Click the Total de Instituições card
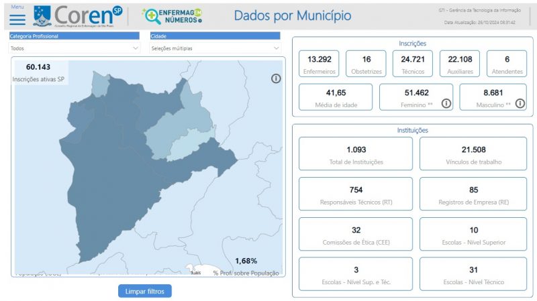The height and width of the screenshot is (301, 537). click(356, 154)
